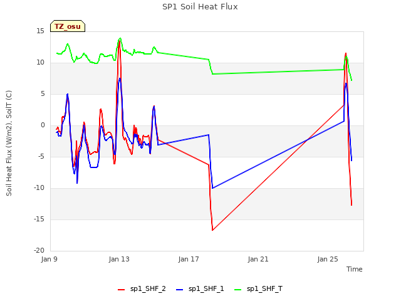Toggle the sp1_SHF_1 legend entry
This screenshot has width=401, height=301.
tap(200, 289)
